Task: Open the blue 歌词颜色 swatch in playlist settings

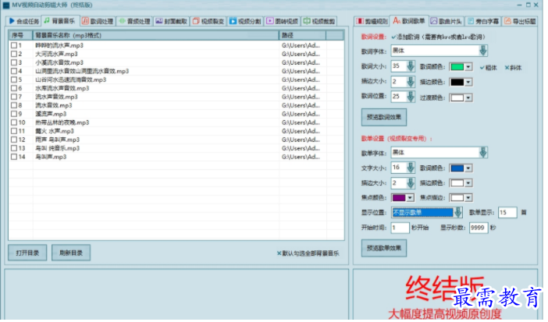Action: (461, 168)
